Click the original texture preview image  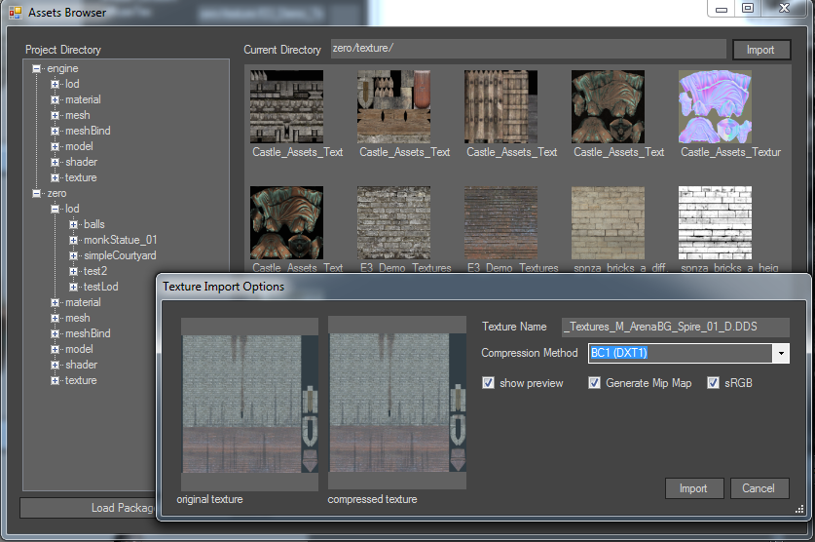tap(250, 405)
